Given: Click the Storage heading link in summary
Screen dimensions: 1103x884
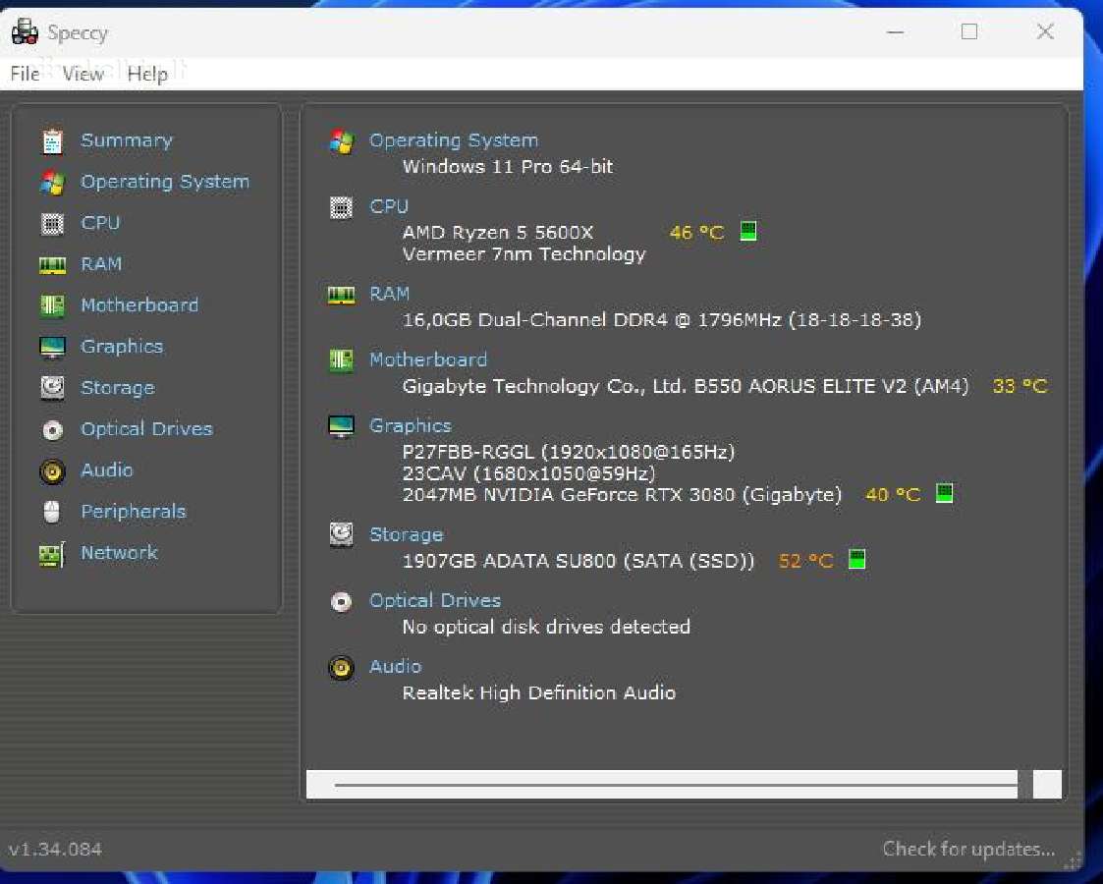Looking at the screenshot, I should click(407, 535).
